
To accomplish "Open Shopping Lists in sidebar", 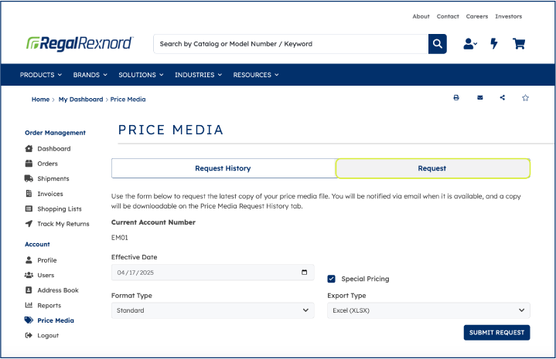I will click(x=60, y=209).
